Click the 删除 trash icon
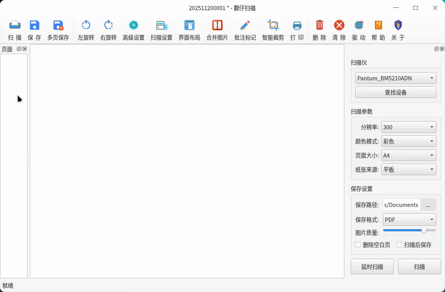 click(x=320, y=30)
